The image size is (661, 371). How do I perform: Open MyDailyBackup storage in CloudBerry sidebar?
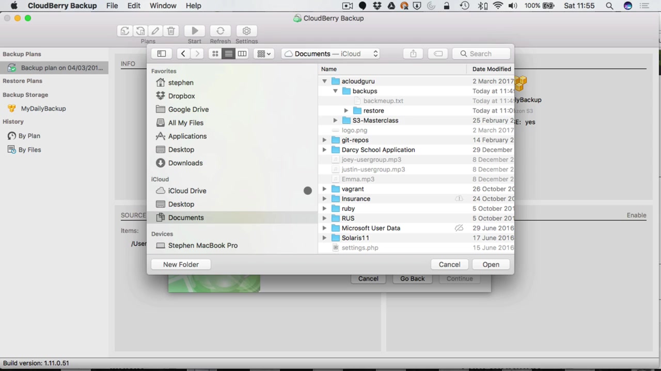point(43,109)
